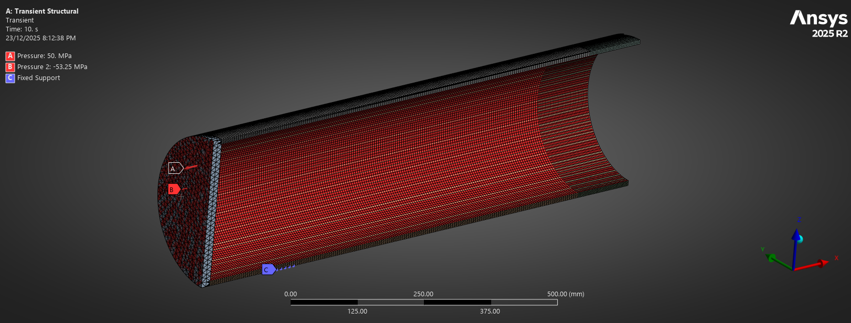This screenshot has height=323, width=851.
Task: Click the "Time: 10. s" label
Action: (x=22, y=29)
